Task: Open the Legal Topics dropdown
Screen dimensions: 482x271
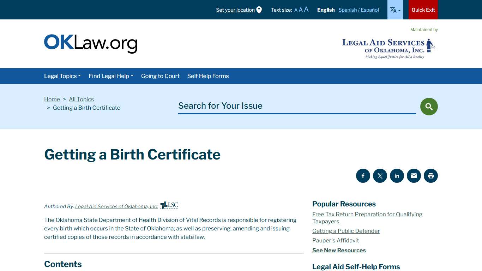Action: click(x=62, y=76)
